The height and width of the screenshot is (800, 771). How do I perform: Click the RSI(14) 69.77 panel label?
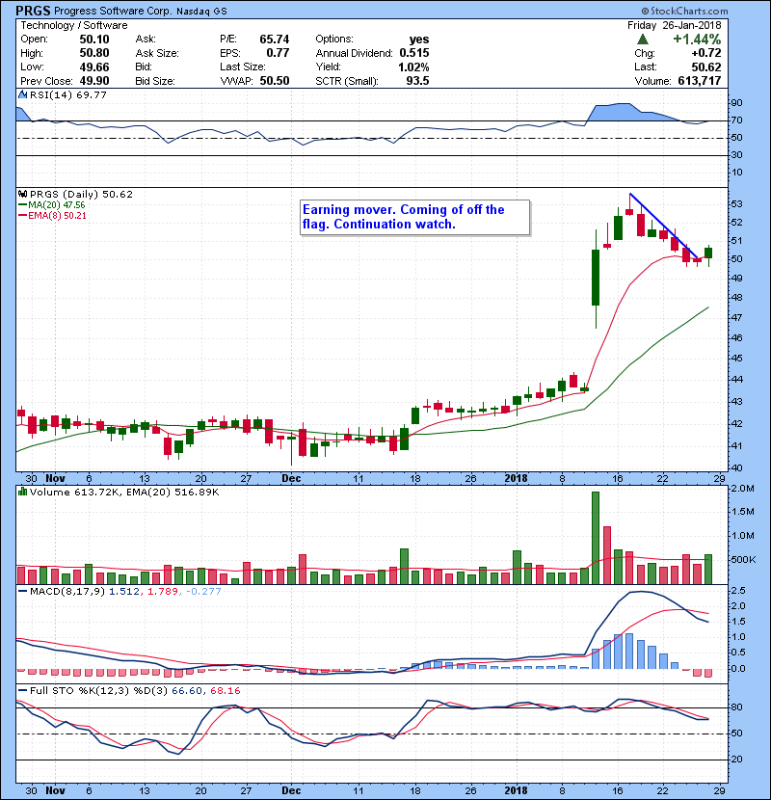(68, 94)
